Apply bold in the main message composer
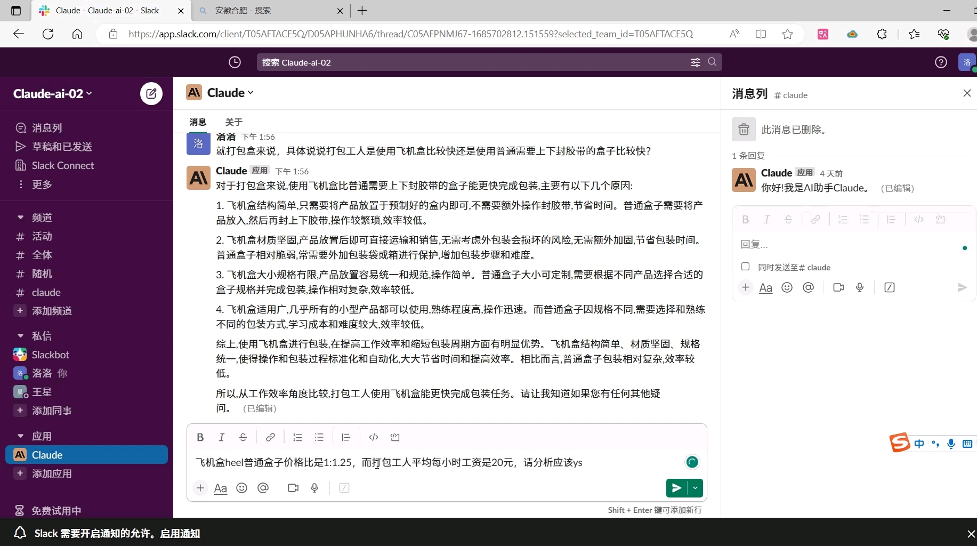 (x=200, y=437)
